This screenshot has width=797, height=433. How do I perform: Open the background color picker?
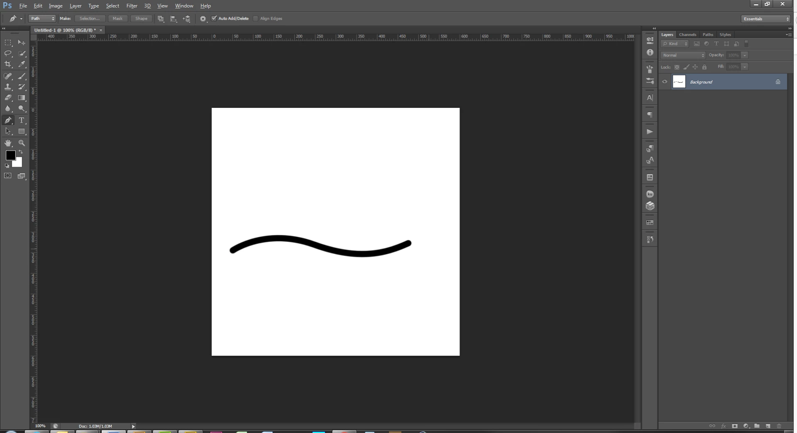[x=18, y=163]
